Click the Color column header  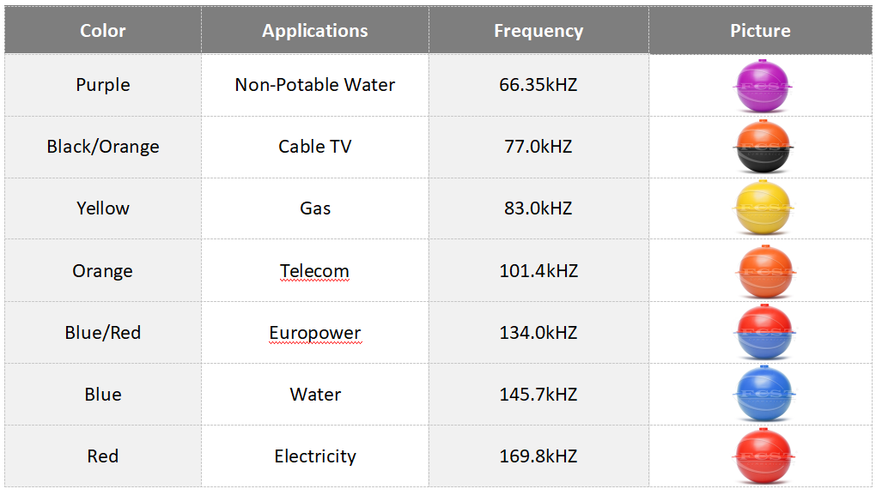[x=103, y=31]
